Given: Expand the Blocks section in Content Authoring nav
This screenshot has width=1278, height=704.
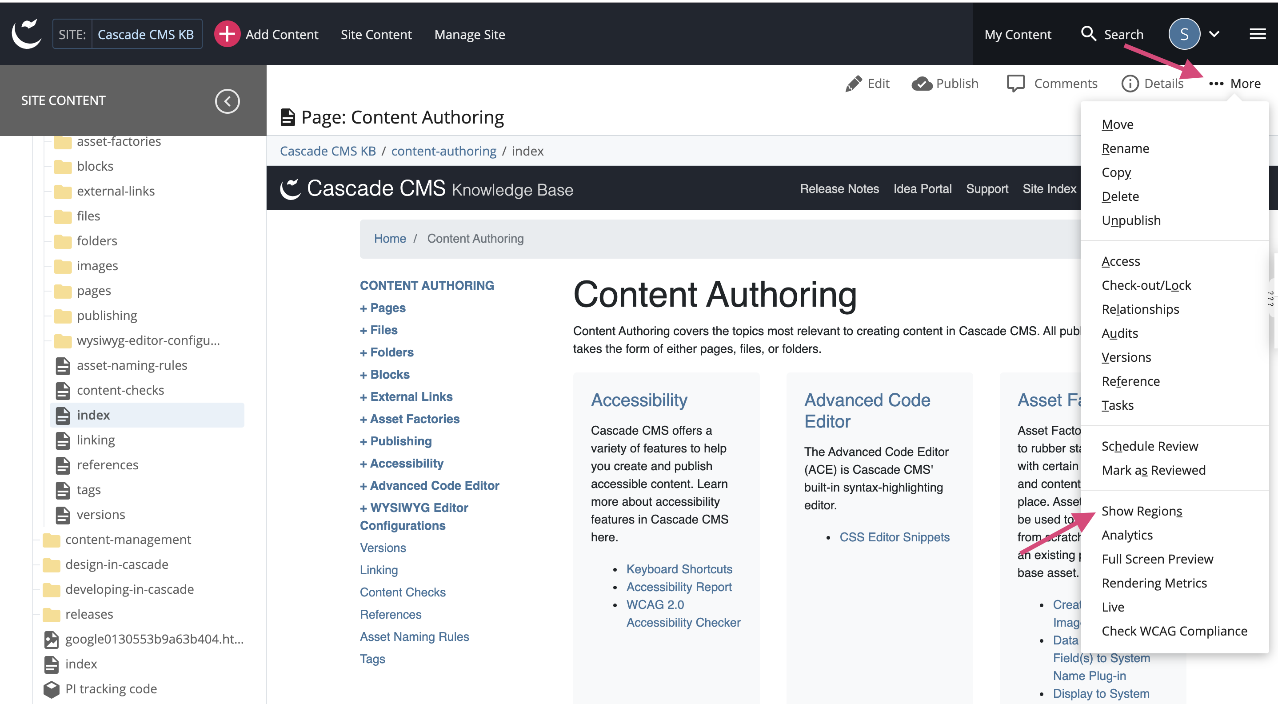Looking at the screenshot, I should point(385,375).
